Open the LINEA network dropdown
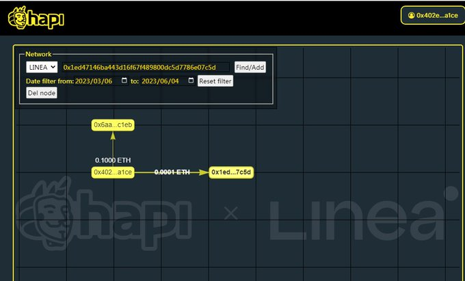The image size is (465, 281). click(42, 67)
